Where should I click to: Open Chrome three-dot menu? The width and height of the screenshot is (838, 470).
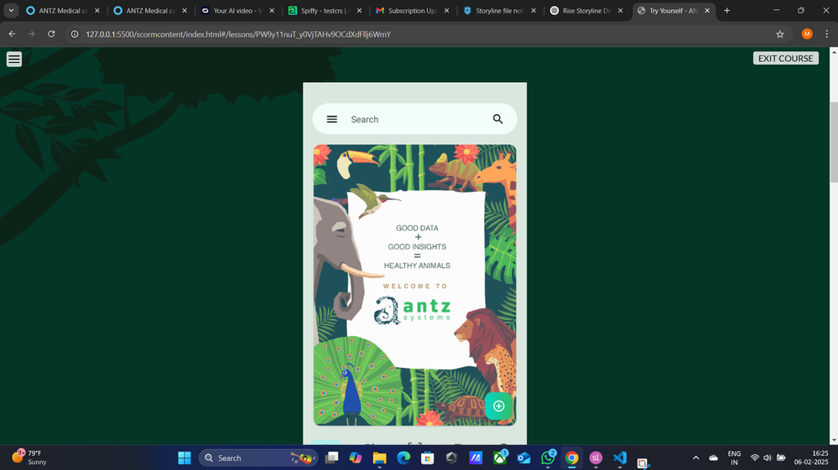[x=827, y=34]
